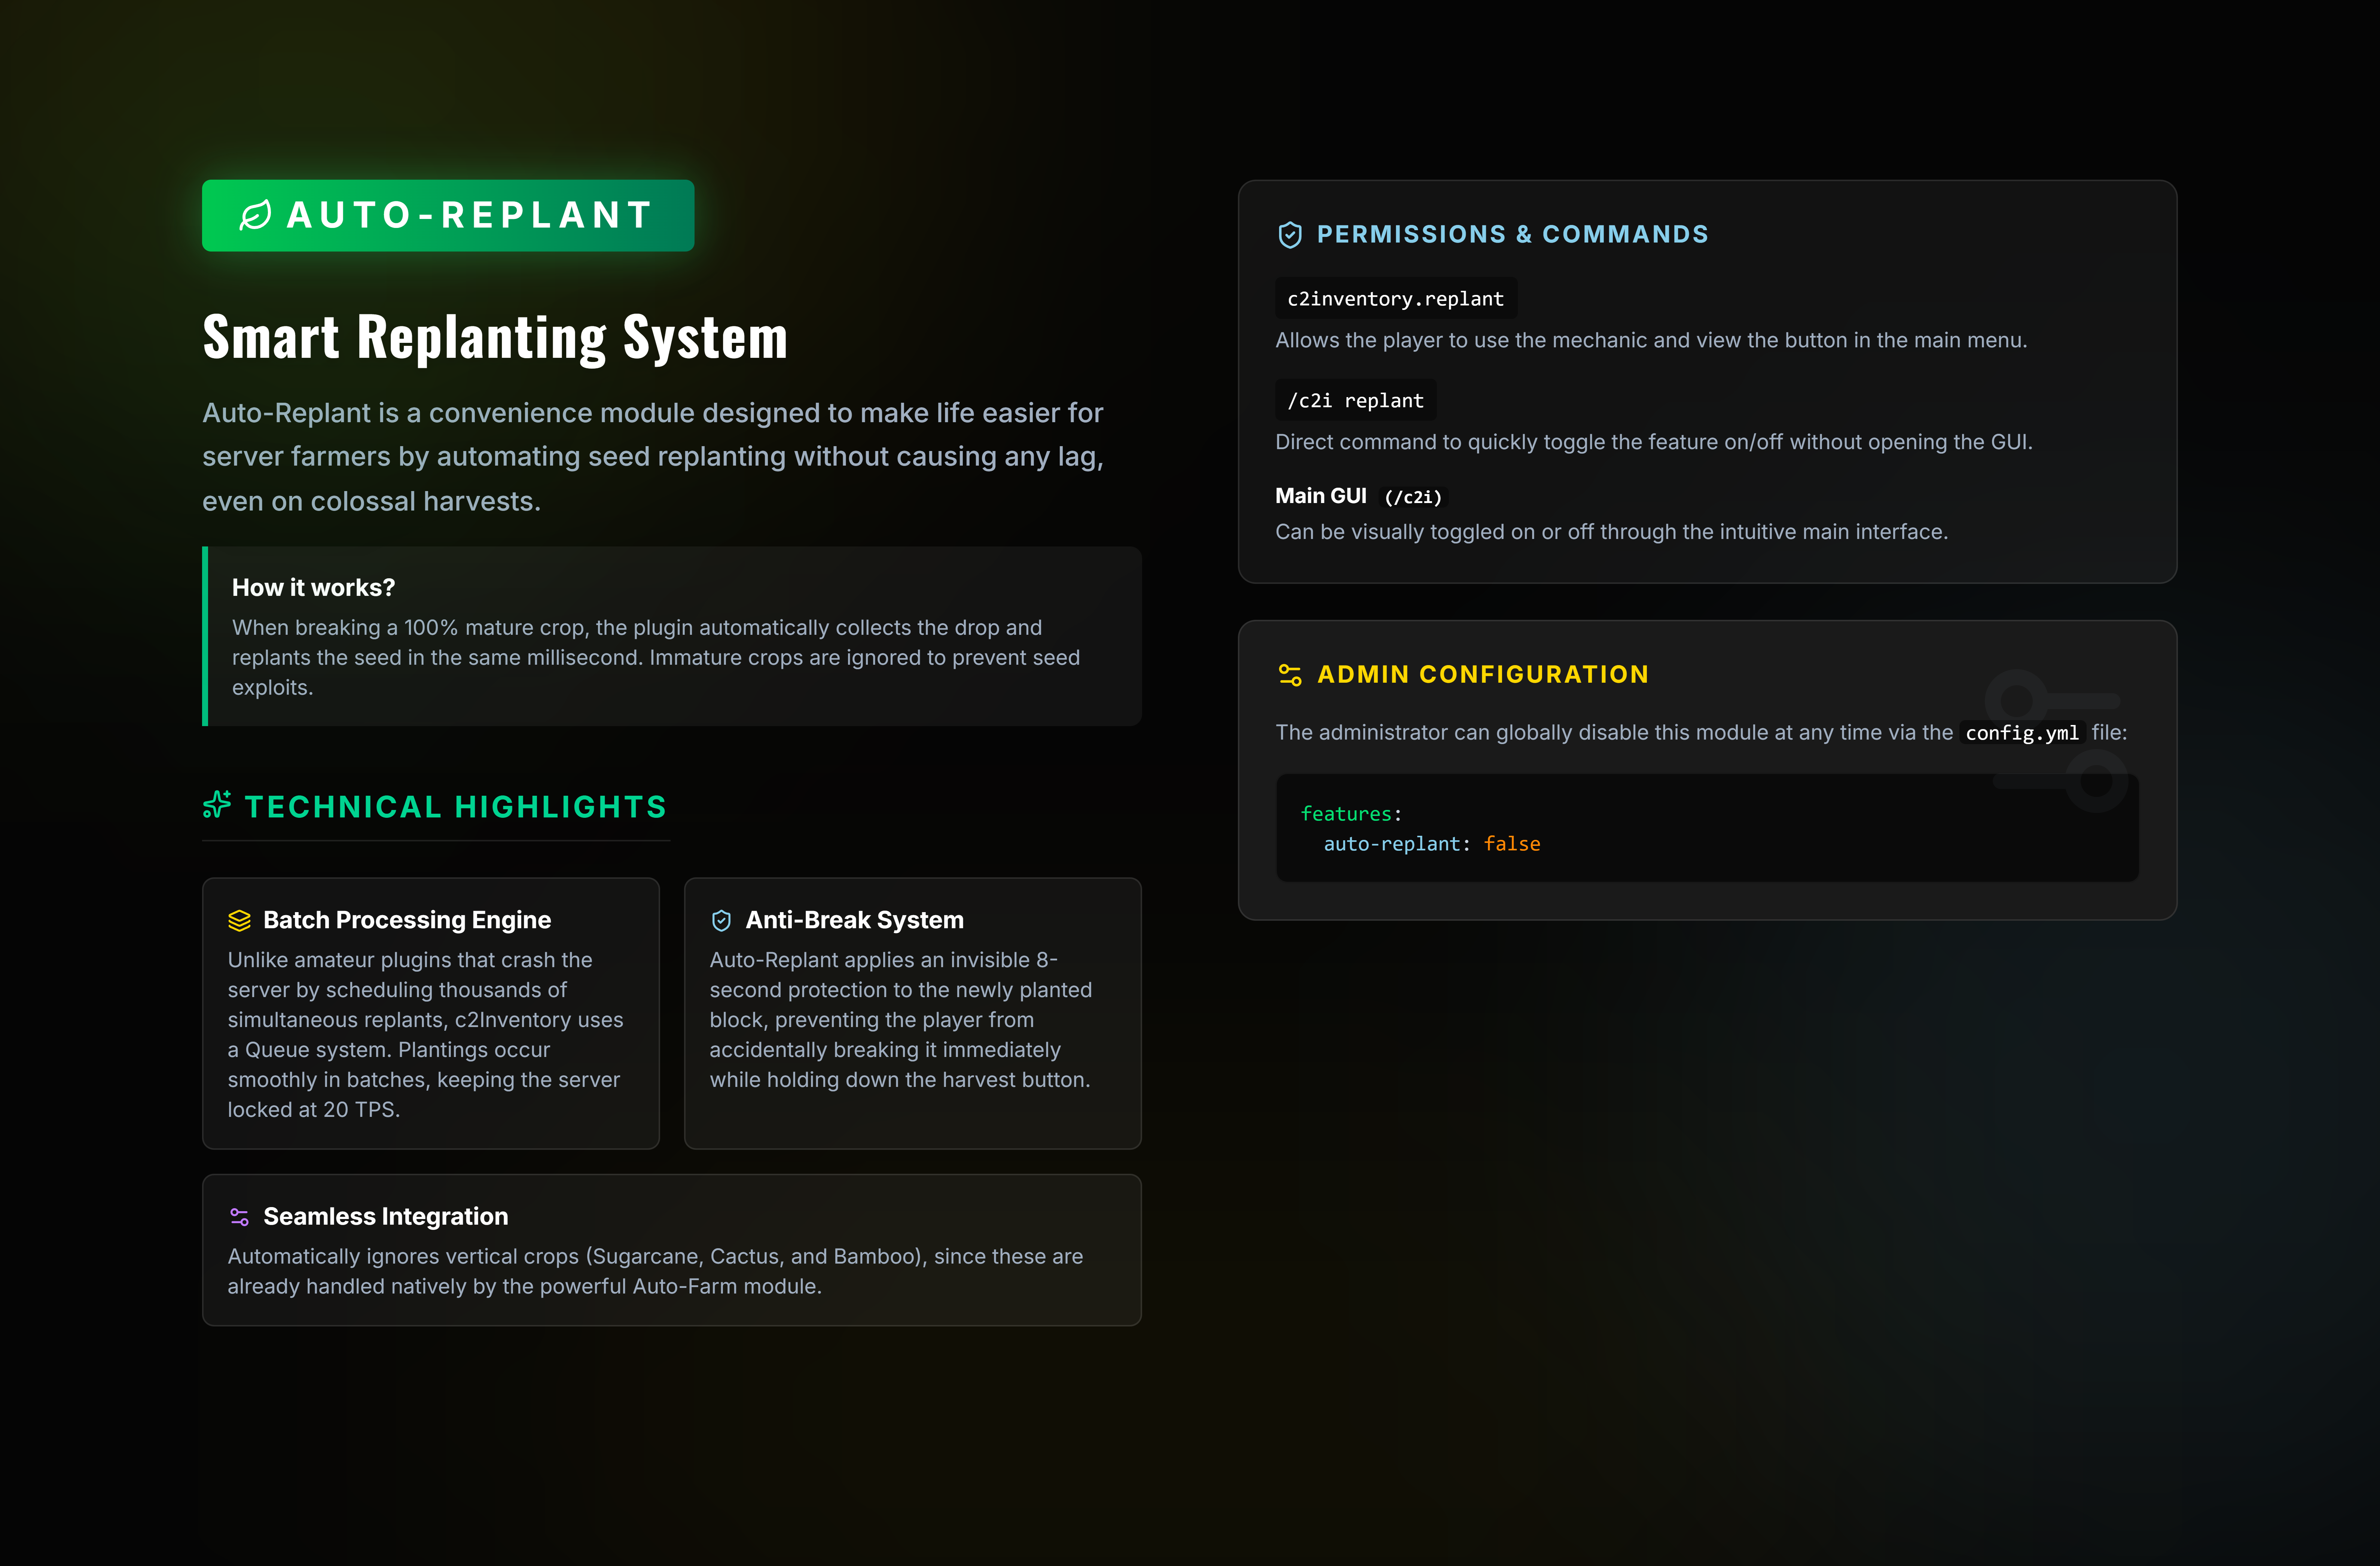This screenshot has height=1566, width=2380.
Task: Click the description starting 'Direct command to quickly toggle'
Action: pyautogui.click(x=1654, y=442)
